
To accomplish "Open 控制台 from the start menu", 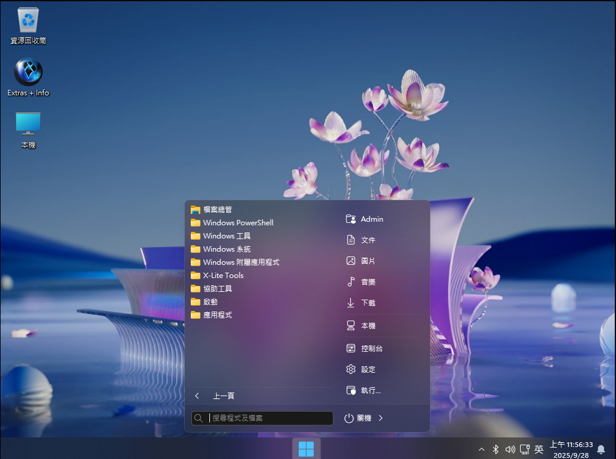I will click(371, 349).
